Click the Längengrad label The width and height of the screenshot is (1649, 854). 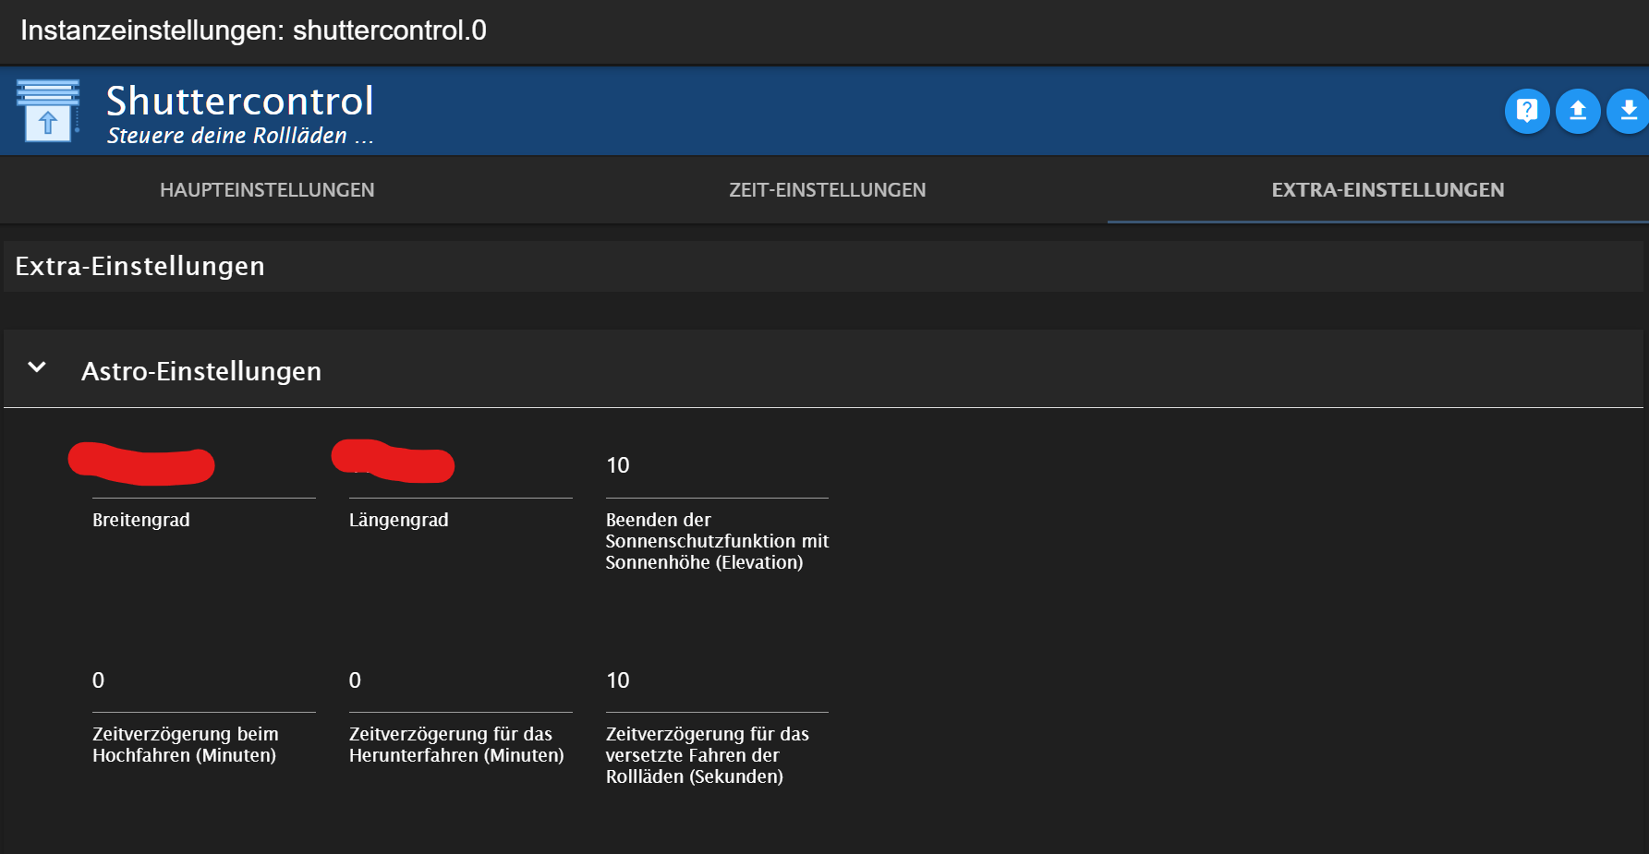[399, 520]
